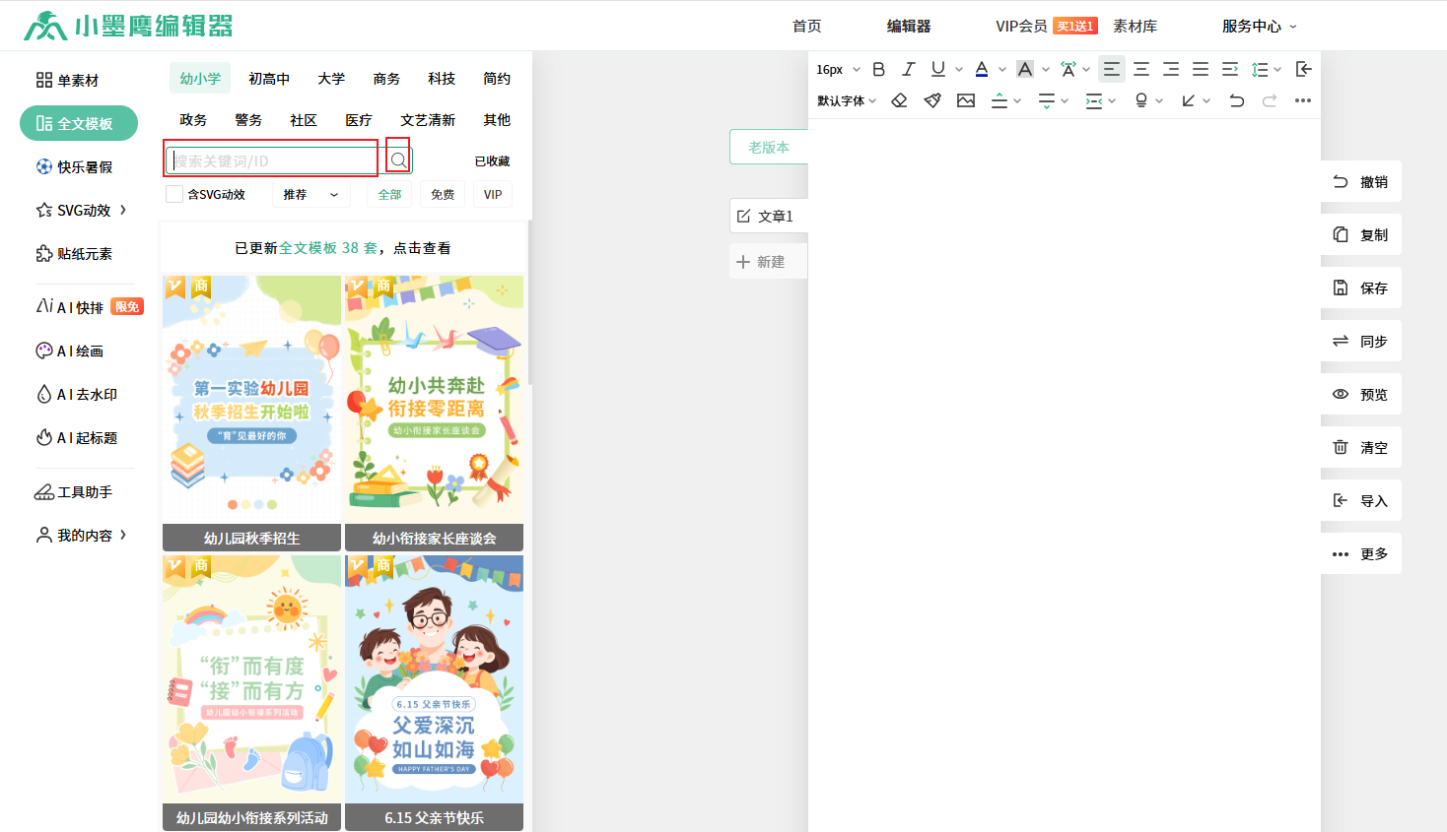Open the 首页 menu item
This screenshot has height=832, width=1447.
point(806,27)
